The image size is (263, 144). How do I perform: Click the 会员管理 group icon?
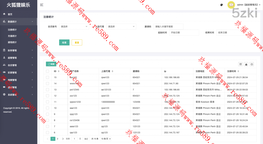(x=4, y=65)
